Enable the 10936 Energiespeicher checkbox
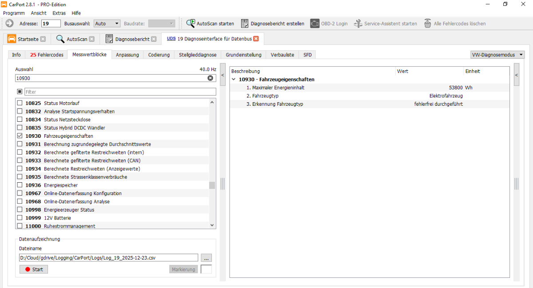533x288 pixels. tap(20, 185)
